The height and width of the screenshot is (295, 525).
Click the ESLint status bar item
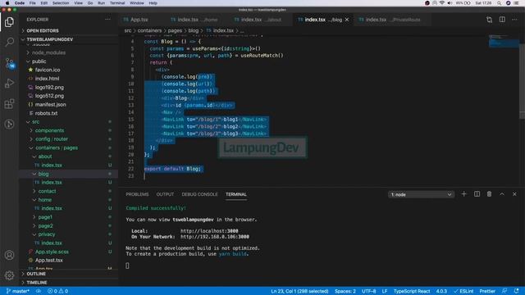[x=463, y=291]
